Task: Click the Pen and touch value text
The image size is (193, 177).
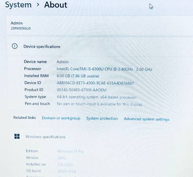Action: [x=100, y=104]
